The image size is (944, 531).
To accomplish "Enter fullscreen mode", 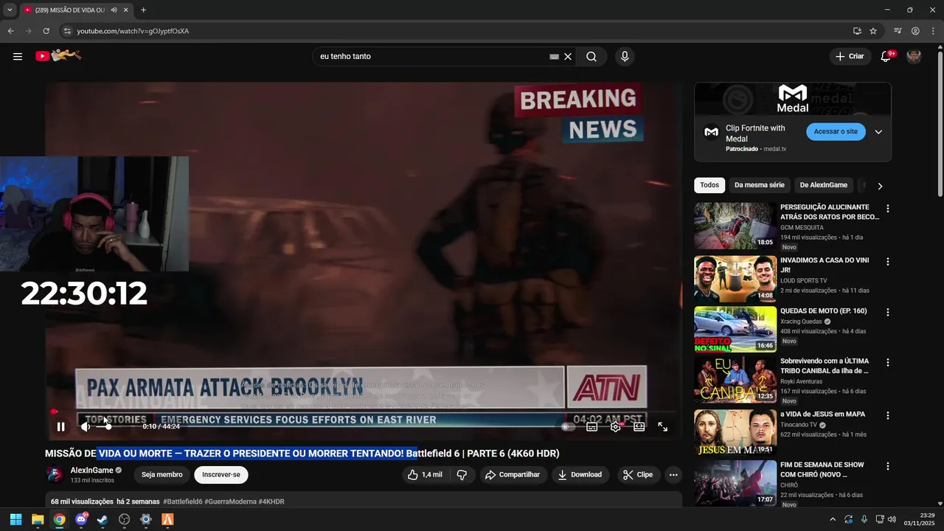I will click(x=663, y=426).
